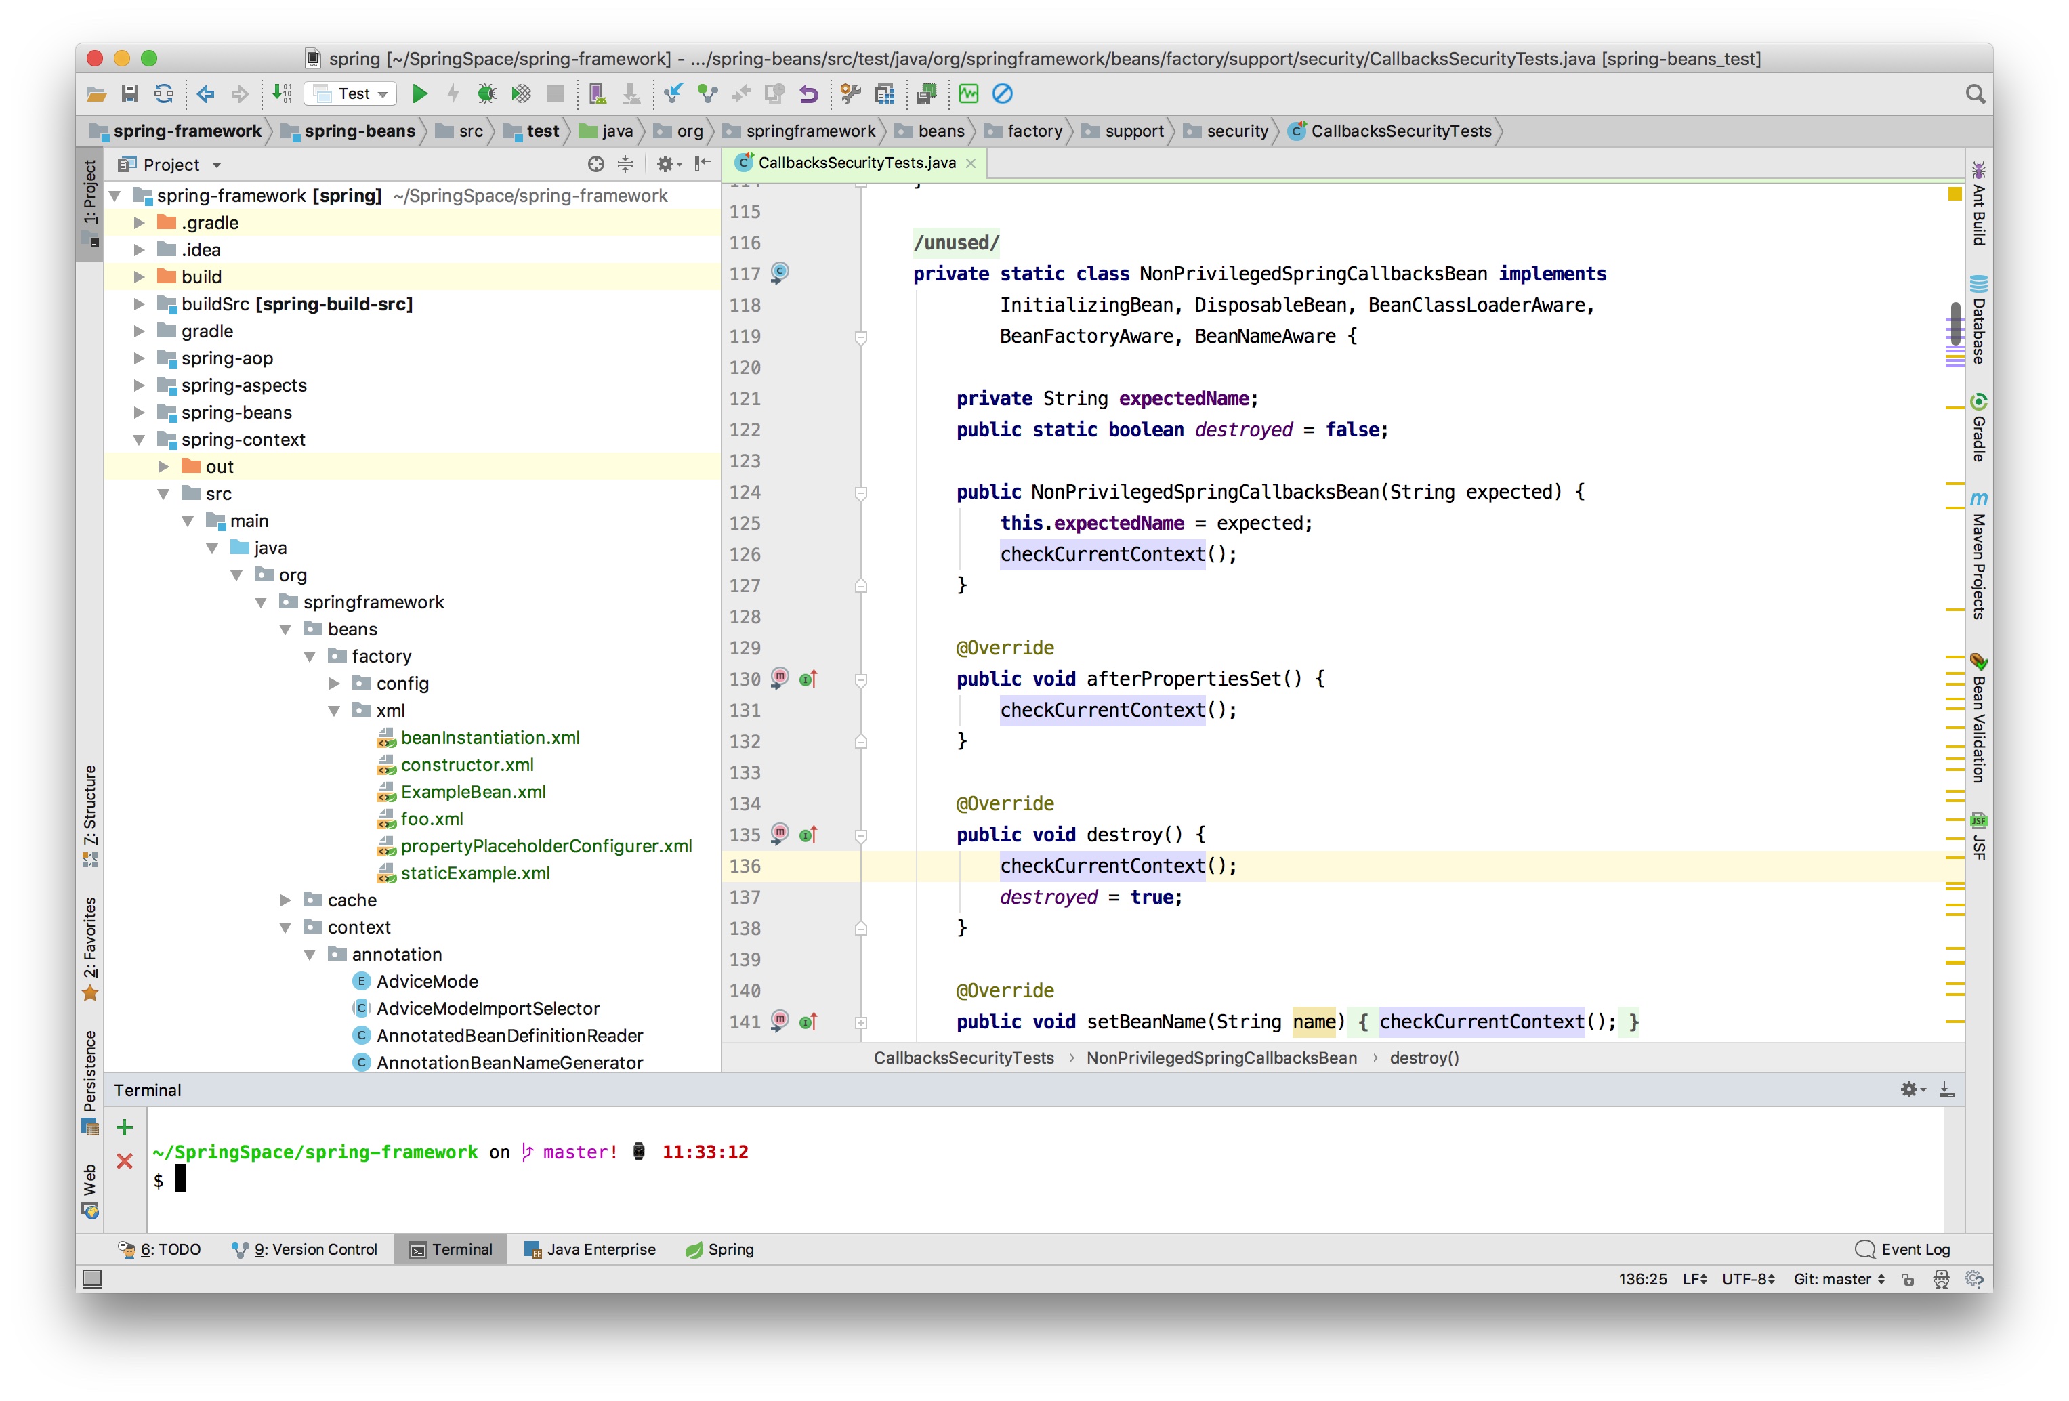The image size is (2069, 1401).
Task: Click the Synchronize refresh toolbar icon
Action: click(164, 93)
